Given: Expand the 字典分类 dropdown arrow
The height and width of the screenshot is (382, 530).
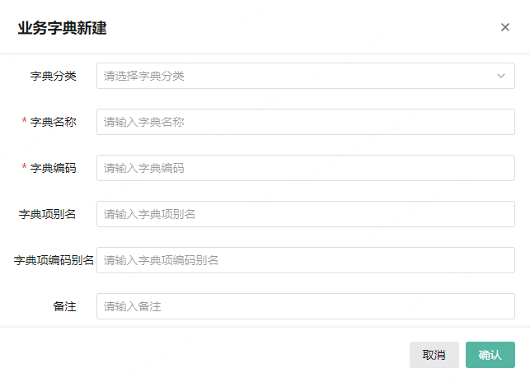Looking at the screenshot, I should tap(500, 76).
